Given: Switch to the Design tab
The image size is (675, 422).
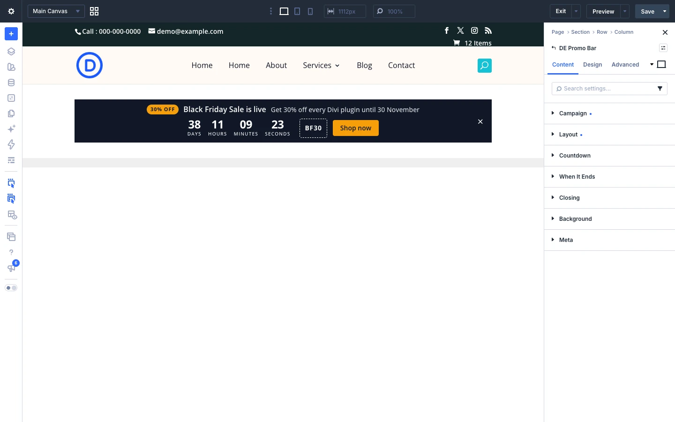Looking at the screenshot, I should (592, 65).
